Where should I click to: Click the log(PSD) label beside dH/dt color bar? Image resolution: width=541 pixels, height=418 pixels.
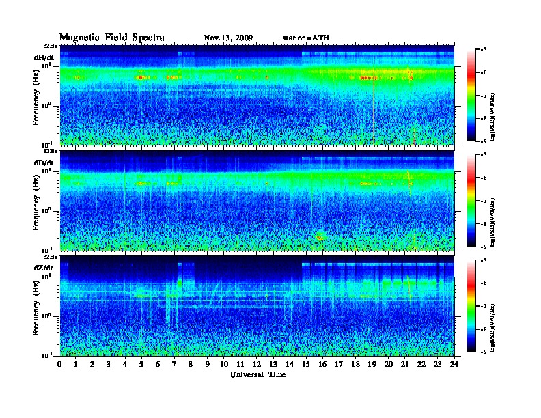click(x=493, y=117)
